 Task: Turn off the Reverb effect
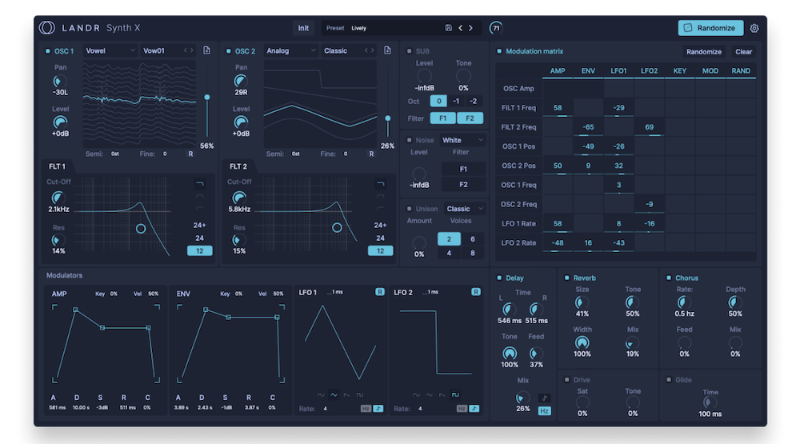click(x=567, y=278)
